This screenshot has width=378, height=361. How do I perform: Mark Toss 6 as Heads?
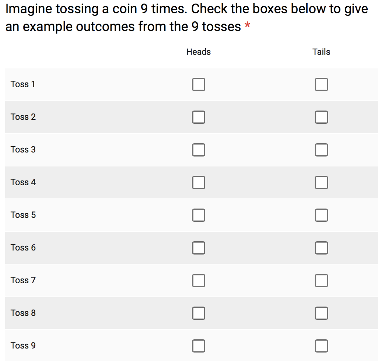198,248
